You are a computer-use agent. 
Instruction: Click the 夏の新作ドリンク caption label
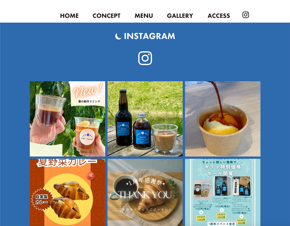pyautogui.click(x=89, y=101)
